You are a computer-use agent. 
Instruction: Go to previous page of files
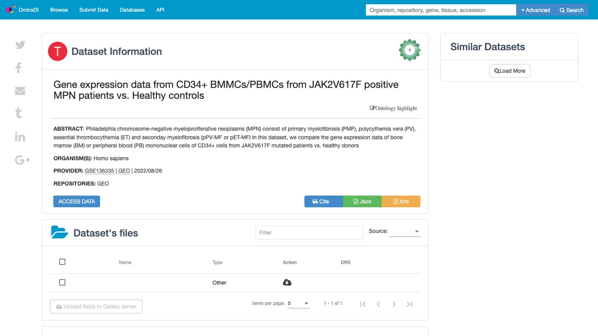[378, 304]
